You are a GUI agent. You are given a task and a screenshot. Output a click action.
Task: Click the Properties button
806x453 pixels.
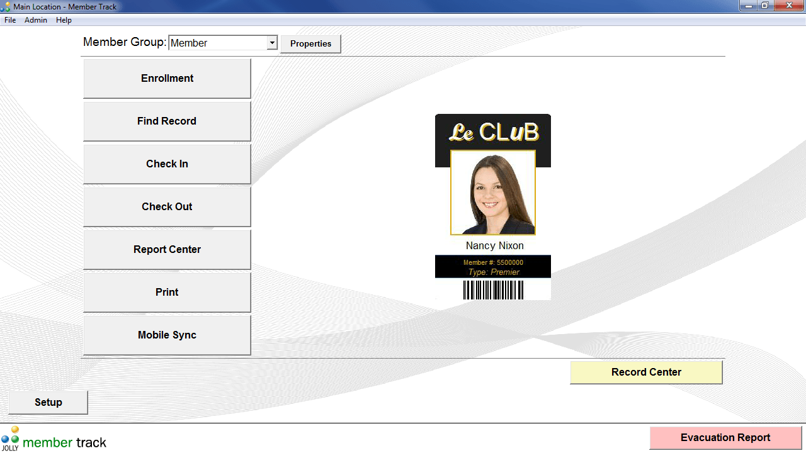pos(310,44)
